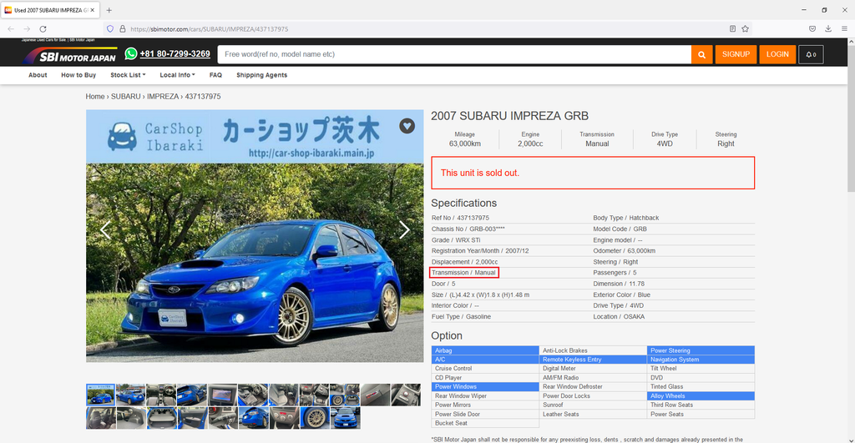Click the Transmission / Manual specification

(x=463, y=273)
